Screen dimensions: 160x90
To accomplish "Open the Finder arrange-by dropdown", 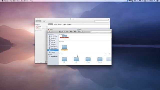I will [x=78, y=32].
